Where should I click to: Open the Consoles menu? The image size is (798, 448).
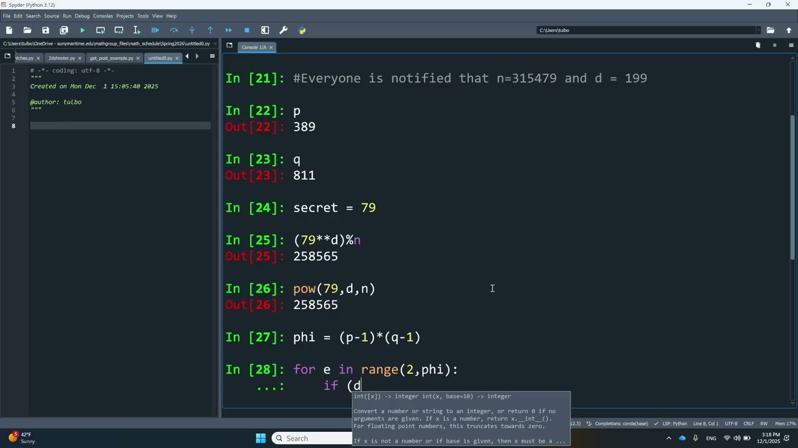[x=103, y=16]
